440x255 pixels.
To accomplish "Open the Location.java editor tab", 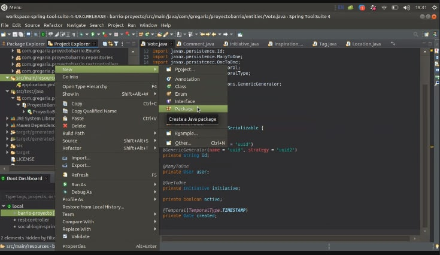I will click(x=363, y=44).
